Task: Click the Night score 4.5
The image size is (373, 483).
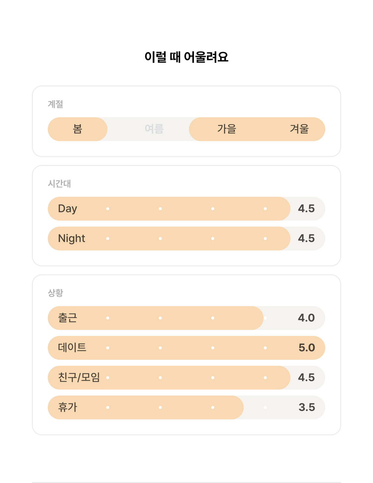Action: (x=306, y=239)
